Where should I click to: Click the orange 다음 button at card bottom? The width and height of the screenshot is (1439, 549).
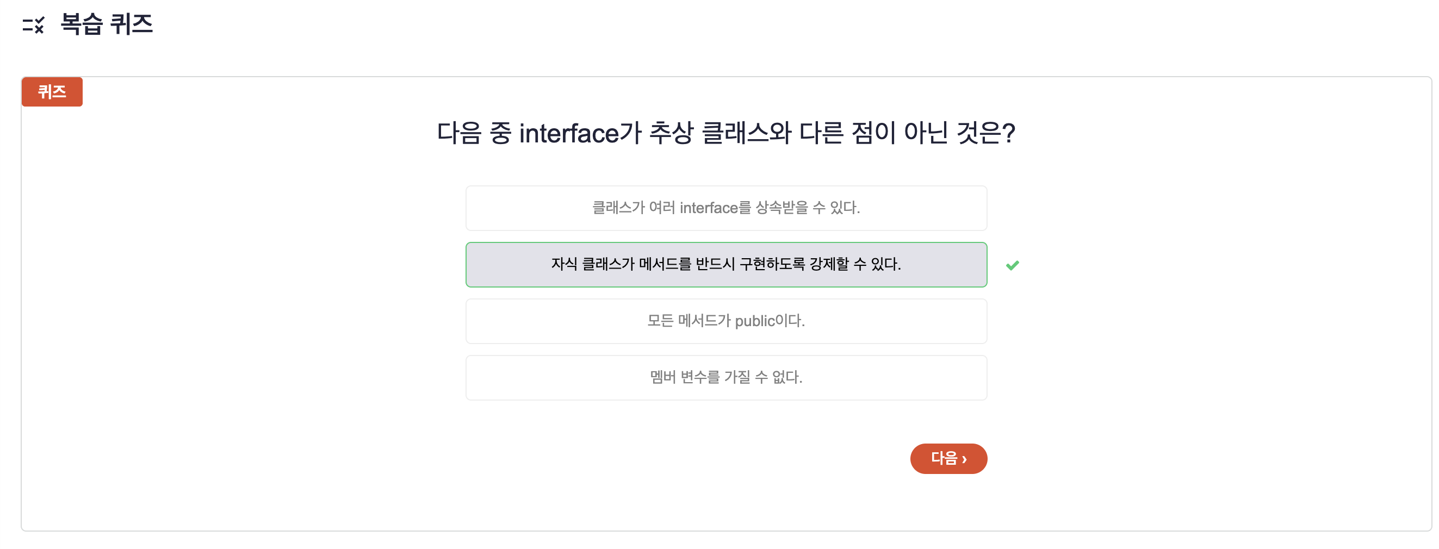tap(948, 459)
